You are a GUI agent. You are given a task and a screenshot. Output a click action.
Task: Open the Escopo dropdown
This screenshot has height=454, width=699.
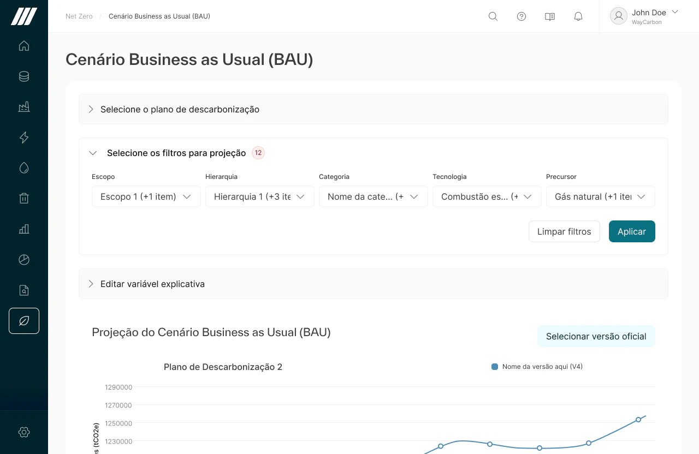tap(146, 196)
